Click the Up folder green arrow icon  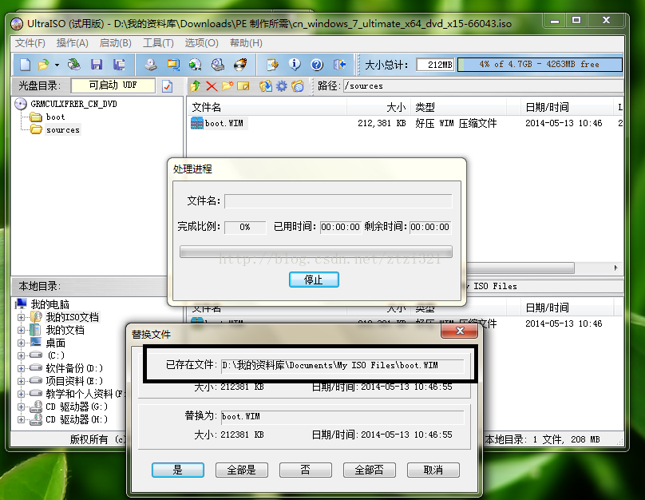(x=196, y=86)
